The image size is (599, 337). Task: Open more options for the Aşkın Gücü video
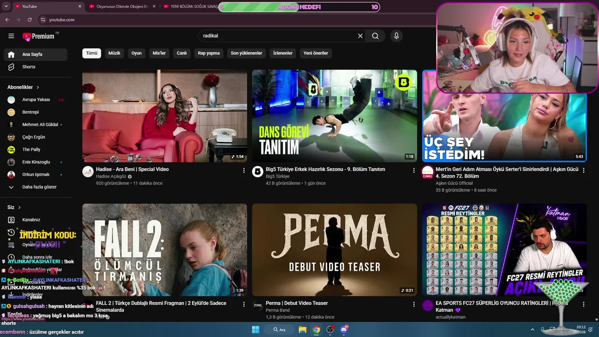584,170
